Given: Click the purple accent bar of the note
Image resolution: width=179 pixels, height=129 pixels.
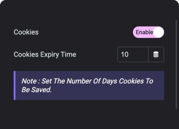Looking at the screenshot, I should pyautogui.click(x=15, y=86).
